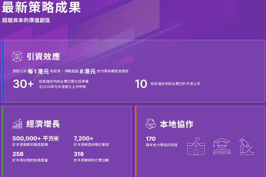Click the text 於本港創造的職位數目

pos(91,145)
